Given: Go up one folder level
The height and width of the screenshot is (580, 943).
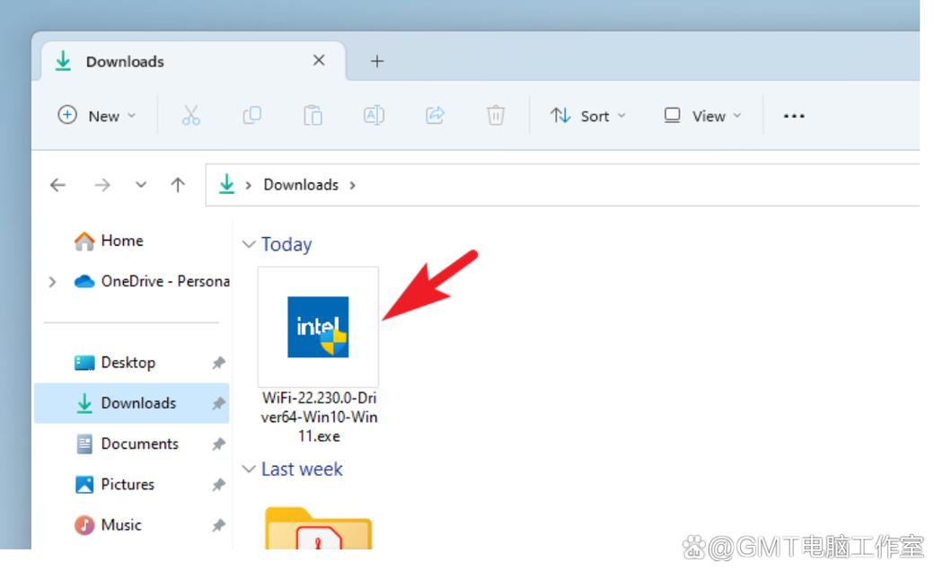Looking at the screenshot, I should [x=178, y=185].
